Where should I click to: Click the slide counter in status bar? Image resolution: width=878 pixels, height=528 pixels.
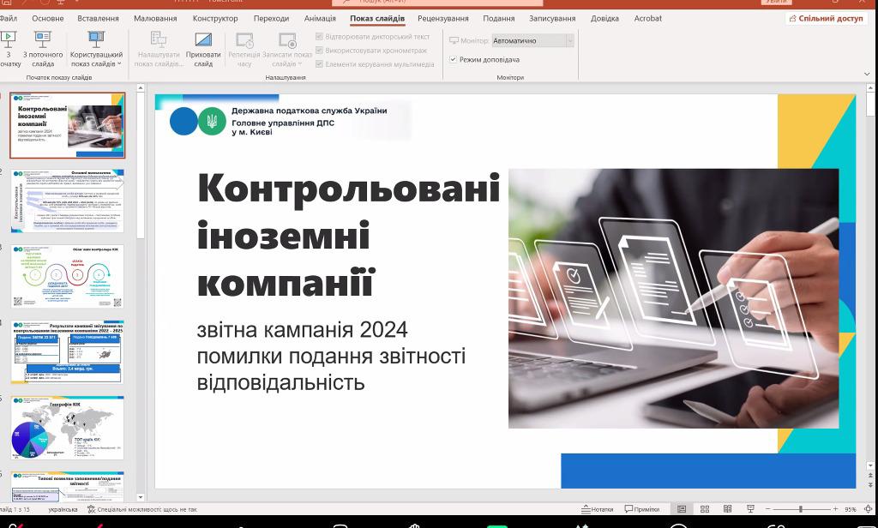[x=15, y=509]
